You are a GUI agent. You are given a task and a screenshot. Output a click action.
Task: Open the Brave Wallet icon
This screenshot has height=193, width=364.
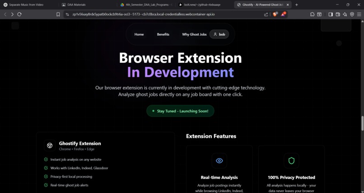point(338,14)
